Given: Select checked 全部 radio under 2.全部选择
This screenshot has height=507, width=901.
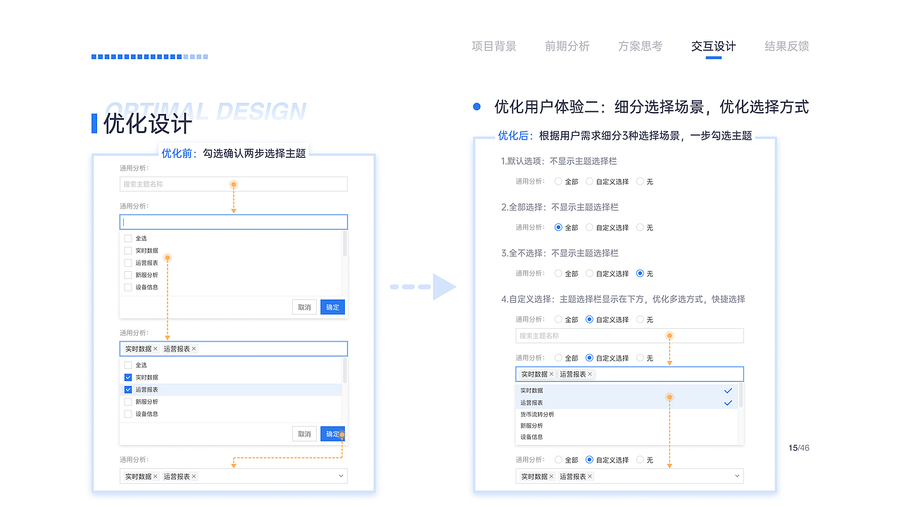Looking at the screenshot, I should coord(558,227).
